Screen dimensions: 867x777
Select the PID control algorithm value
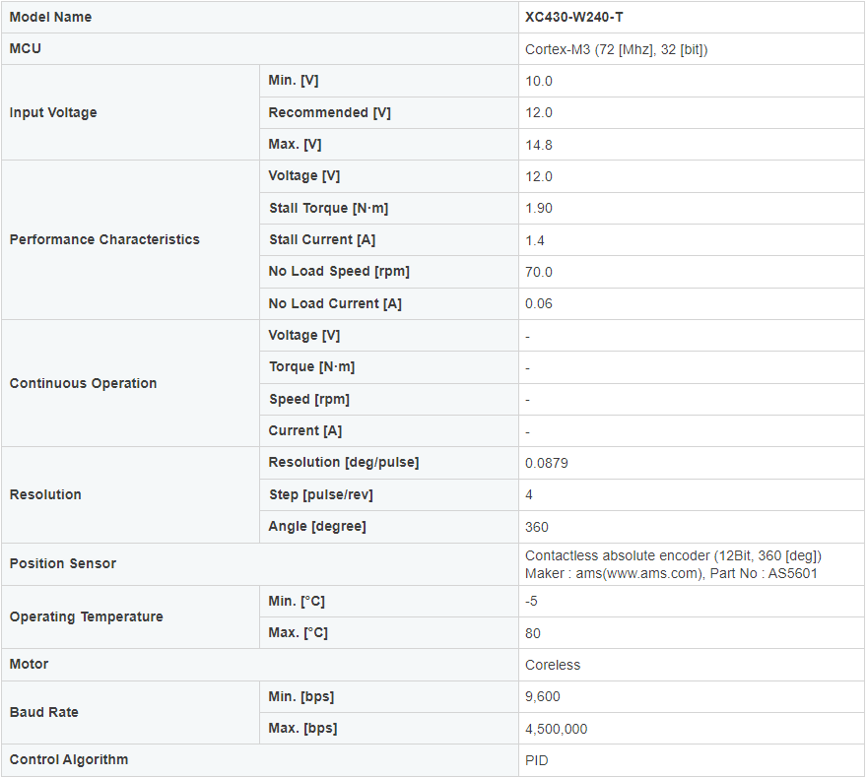coord(537,760)
